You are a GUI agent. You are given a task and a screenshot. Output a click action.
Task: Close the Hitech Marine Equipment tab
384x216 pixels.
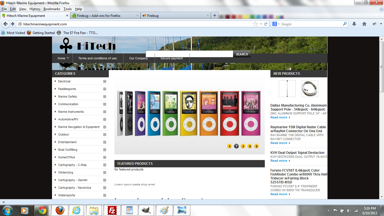click(67, 16)
